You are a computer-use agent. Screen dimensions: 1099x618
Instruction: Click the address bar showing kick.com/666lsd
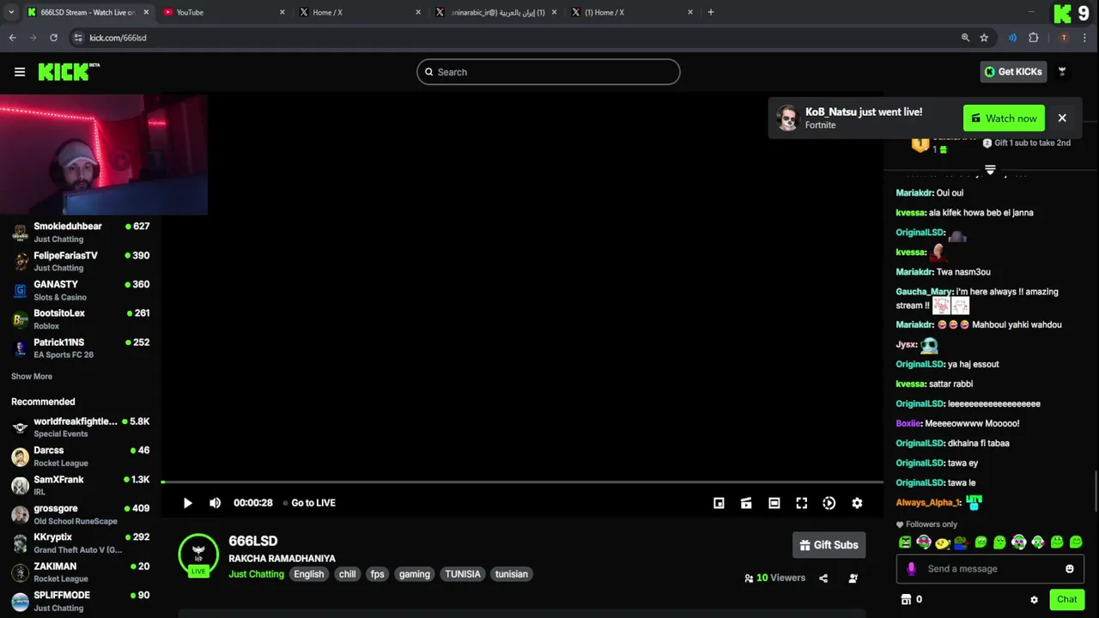point(515,38)
